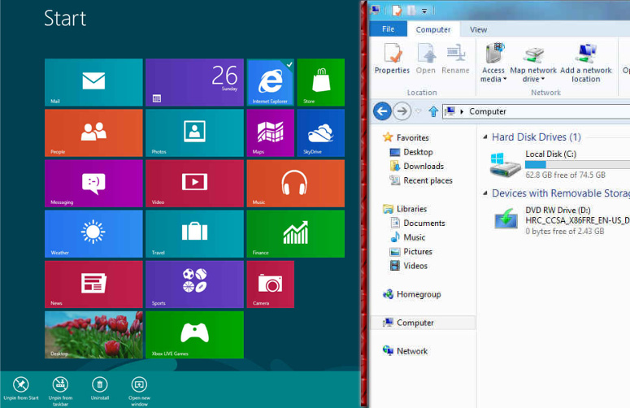Open the File tab in Explorer
Image resolution: width=630 pixels, height=408 pixels.
(388, 29)
